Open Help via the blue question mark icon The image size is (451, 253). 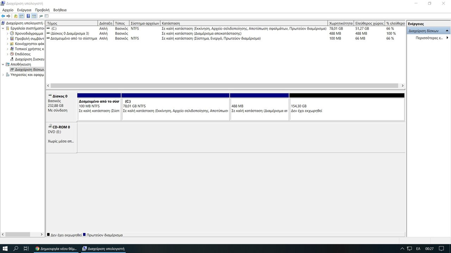click(x=28, y=16)
